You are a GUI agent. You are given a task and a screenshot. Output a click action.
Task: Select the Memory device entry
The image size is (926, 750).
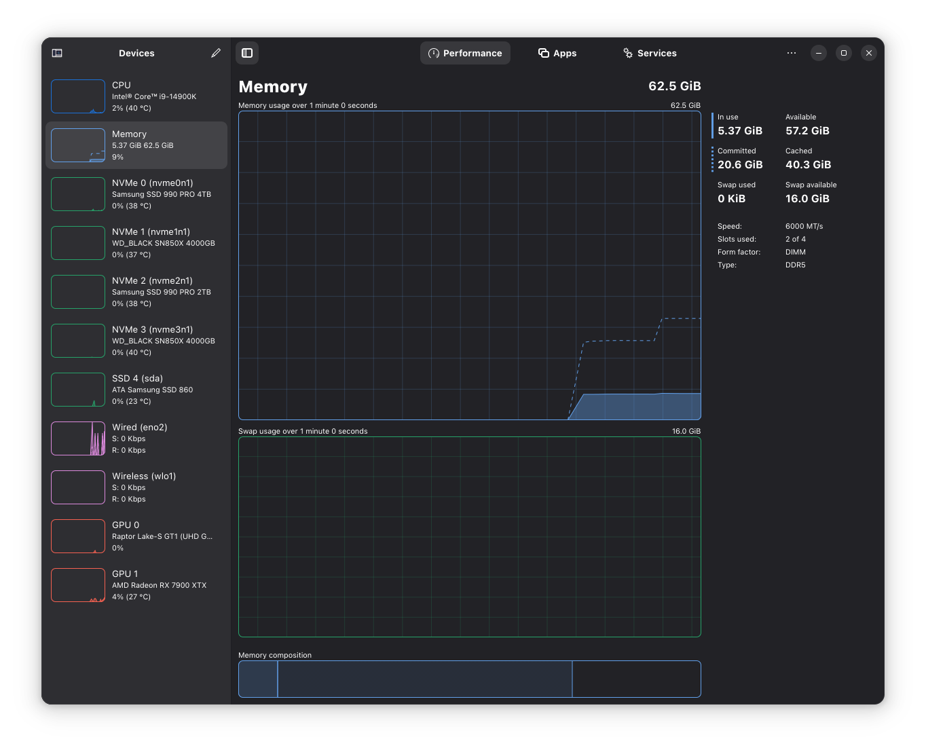click(136, 145)
